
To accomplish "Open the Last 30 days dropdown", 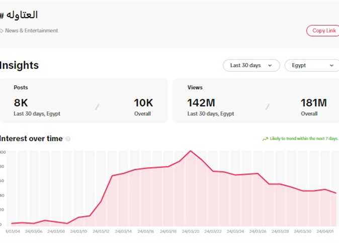I will [x=251, y=65].
